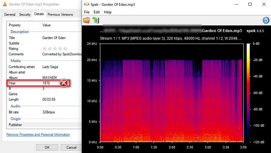This screenshot has height=153, width=271.
Task: Click the track number value 3
Action: (43, 88)
